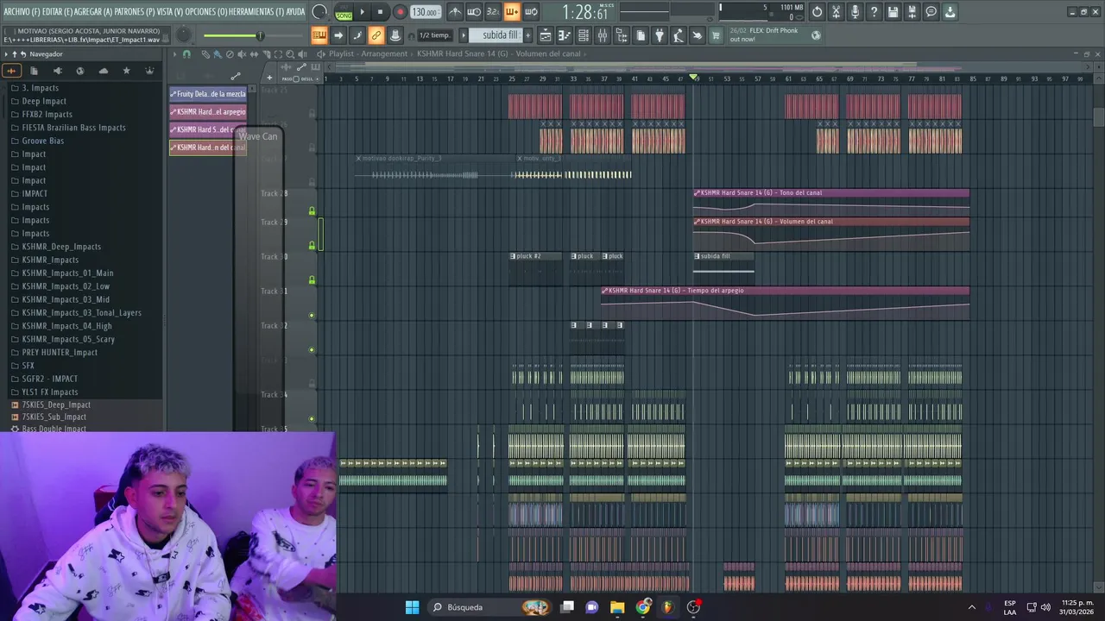Toggle wait-for-input before playing icon
The width and height of the screenshot is (1105, 621).
coord(474,12)
